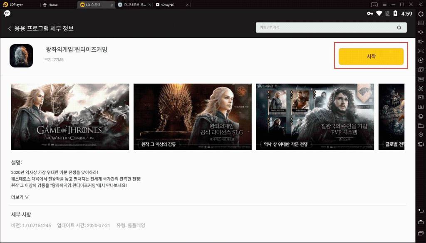Click the 설명: heading

17,163
